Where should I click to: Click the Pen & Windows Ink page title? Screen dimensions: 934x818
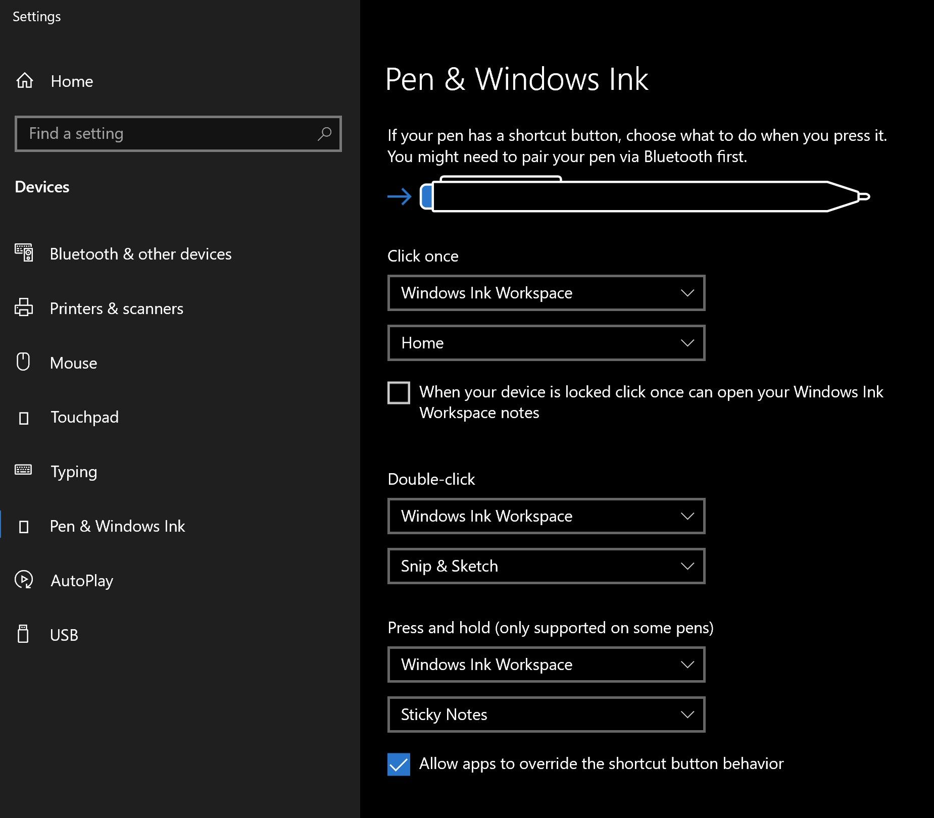click(x=517, y=79)
